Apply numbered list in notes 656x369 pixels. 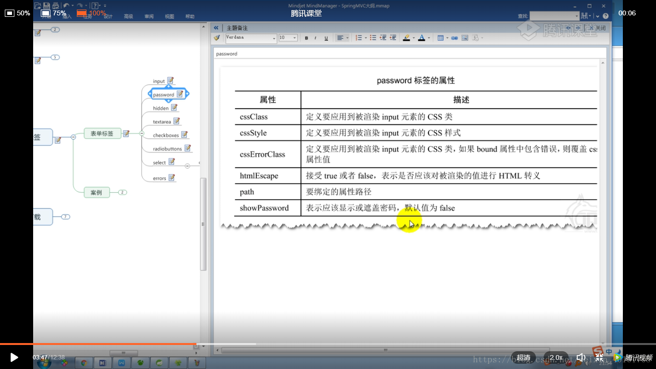click(x=359, y=38)
